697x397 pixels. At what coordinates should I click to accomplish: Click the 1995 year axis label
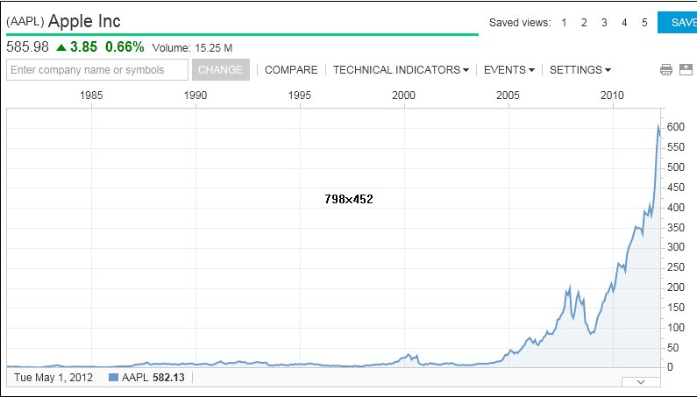click(x=300, y=96)
